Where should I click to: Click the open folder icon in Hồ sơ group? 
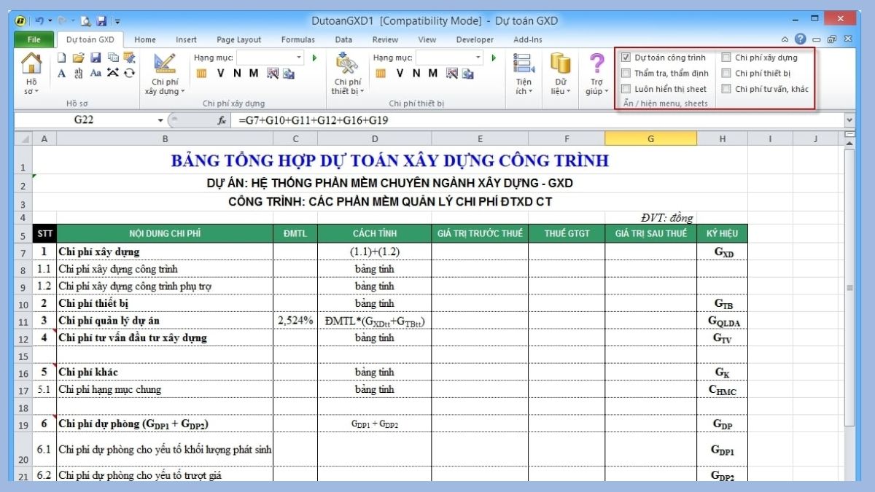tap(78, 58)
